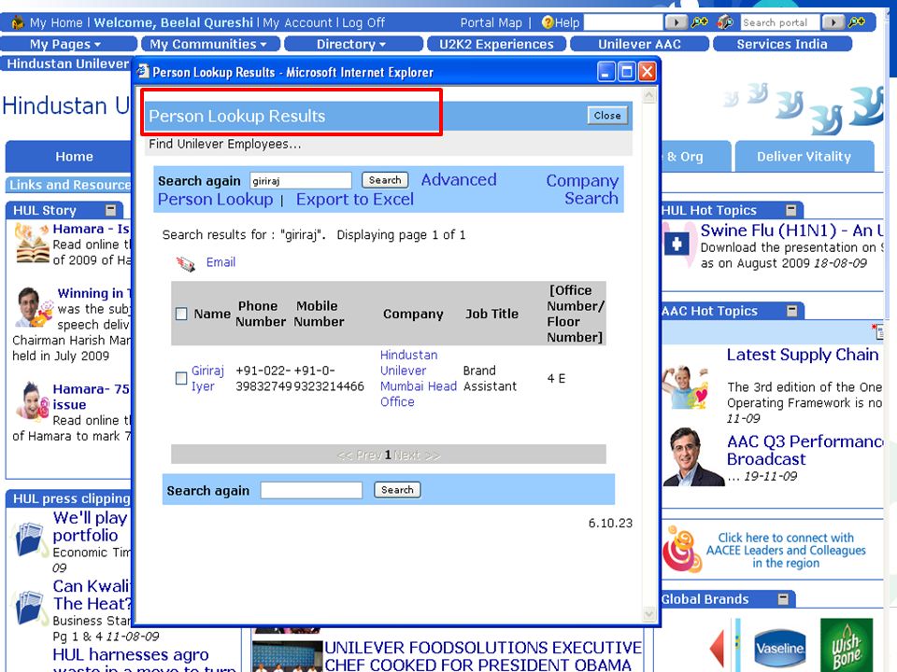Click the Search portal input field
This screenshot has width=897, height=672.
click(779, 22)
